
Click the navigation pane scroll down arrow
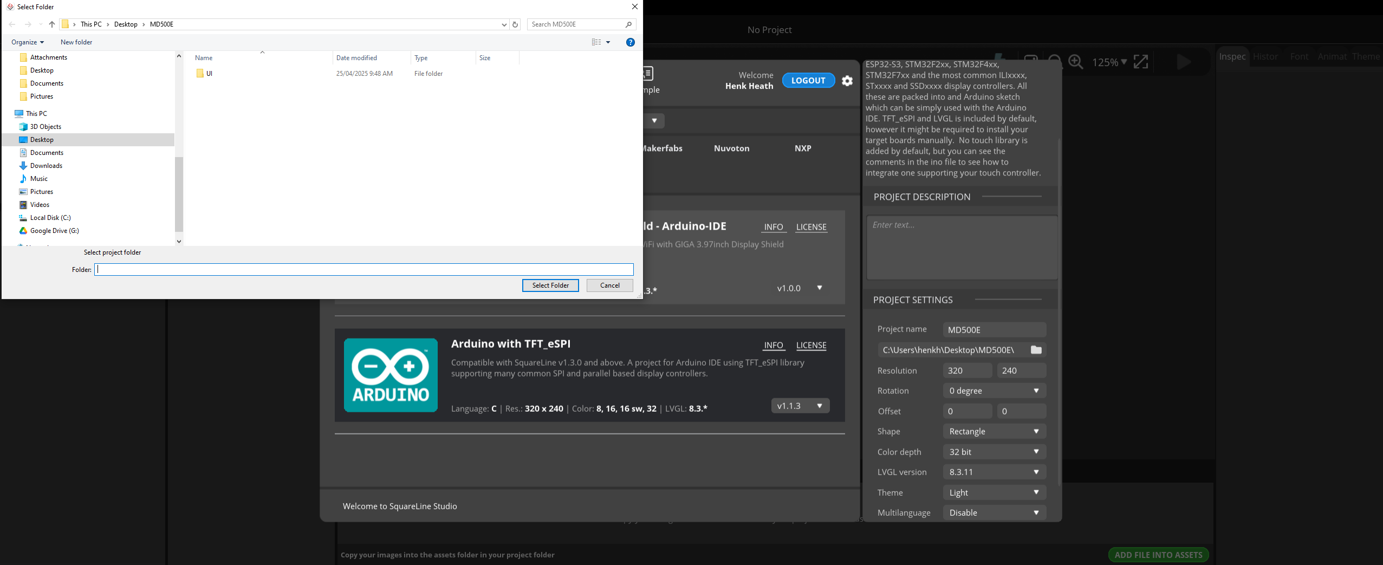point(179,242)
